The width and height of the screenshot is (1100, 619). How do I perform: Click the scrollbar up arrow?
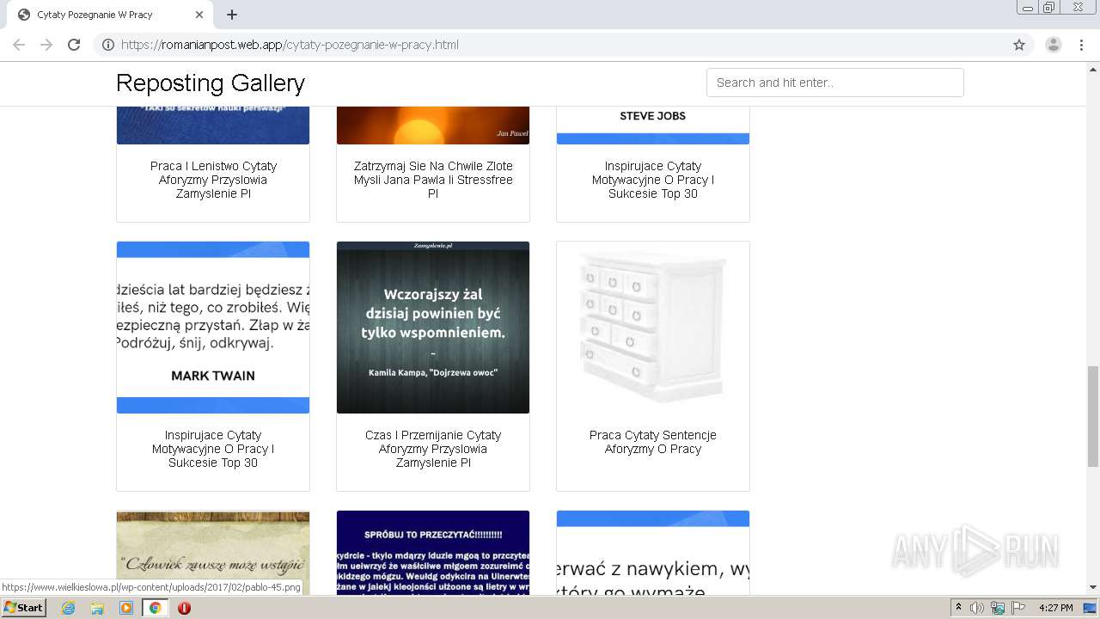click(1093, 68)
